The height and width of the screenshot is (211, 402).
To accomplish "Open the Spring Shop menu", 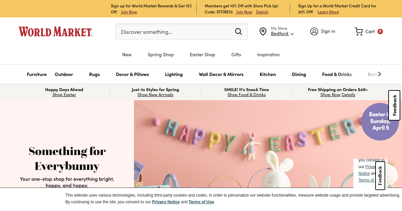I will tap(161, 55).
